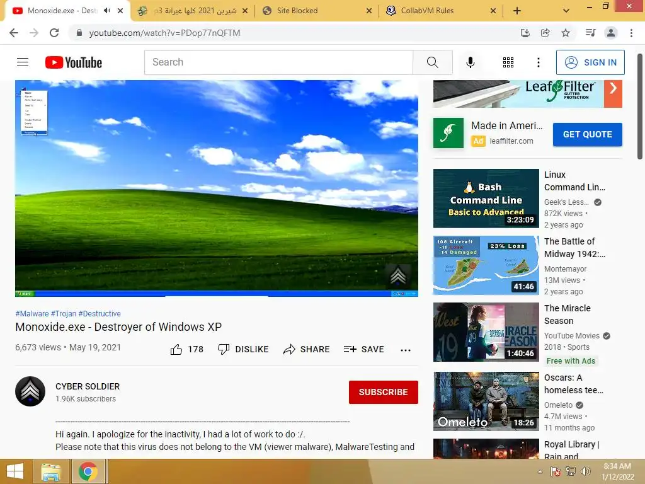
Task: Open CYBER SOLDIER channel name link
Action: pos(88,386)
